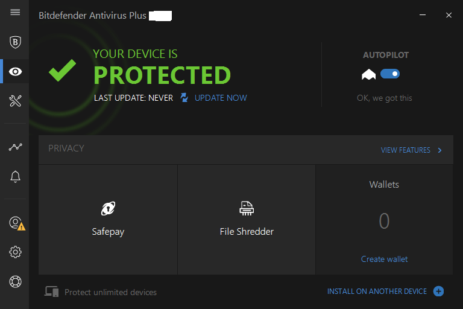The width and height of the screenshot is (463, 309).
Task: Click the Protect unlimited devices icon
Action: 51,291
